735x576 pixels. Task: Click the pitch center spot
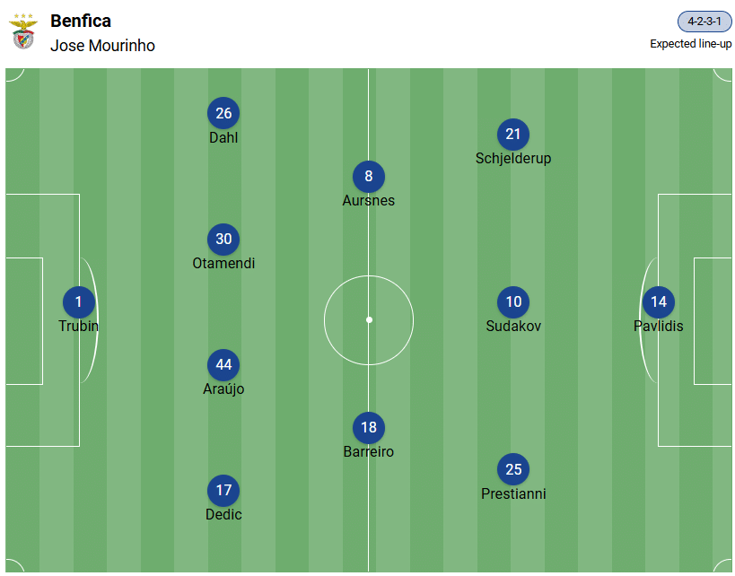[369, 319]
